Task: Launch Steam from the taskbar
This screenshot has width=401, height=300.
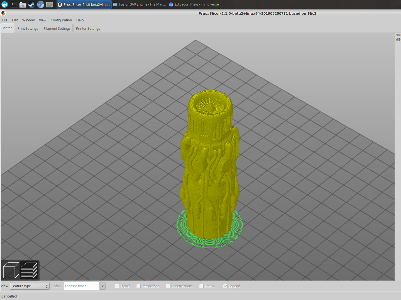Action: click(x=31, y=4)
